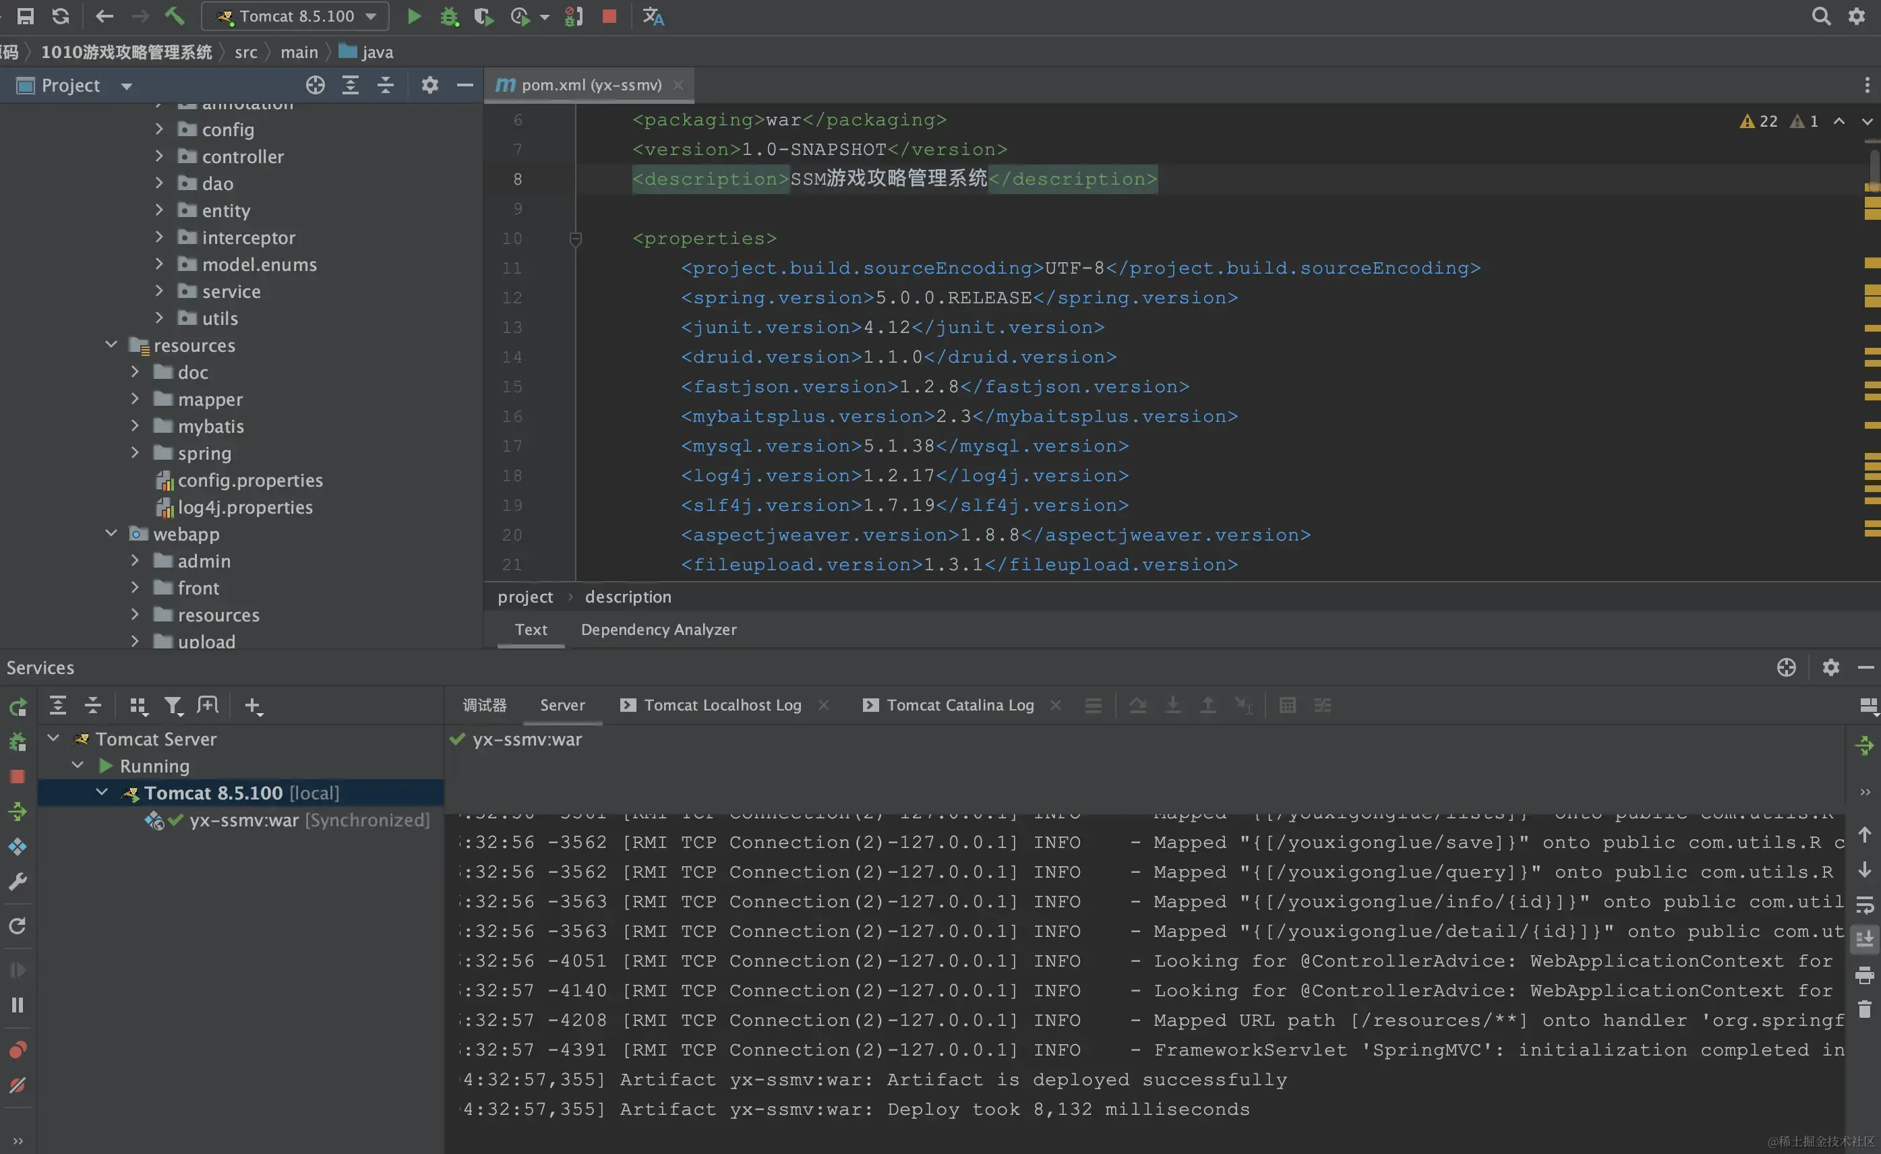Expand the mapper folder
This screenshot has height=1154, width=1881.
pos(135,398)
